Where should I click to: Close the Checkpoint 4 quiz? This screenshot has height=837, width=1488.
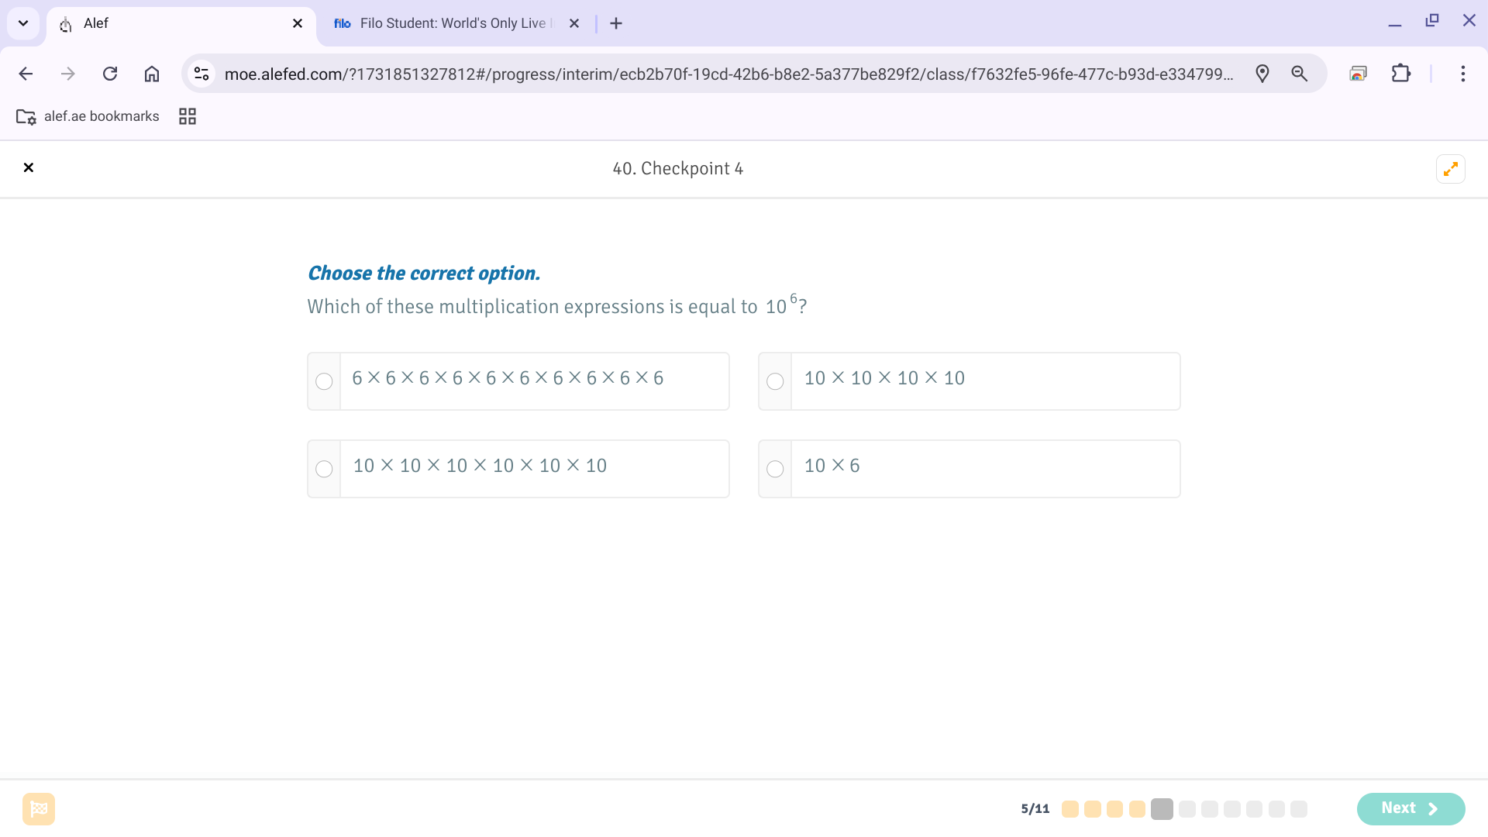coord(29,167)
